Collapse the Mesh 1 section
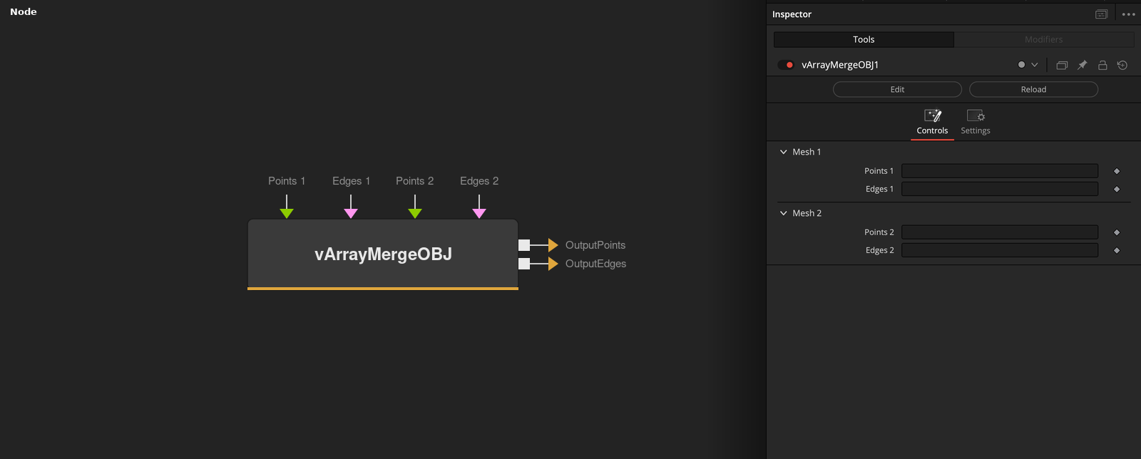The height and width of the screenshot is (459, 1141). 784,152
